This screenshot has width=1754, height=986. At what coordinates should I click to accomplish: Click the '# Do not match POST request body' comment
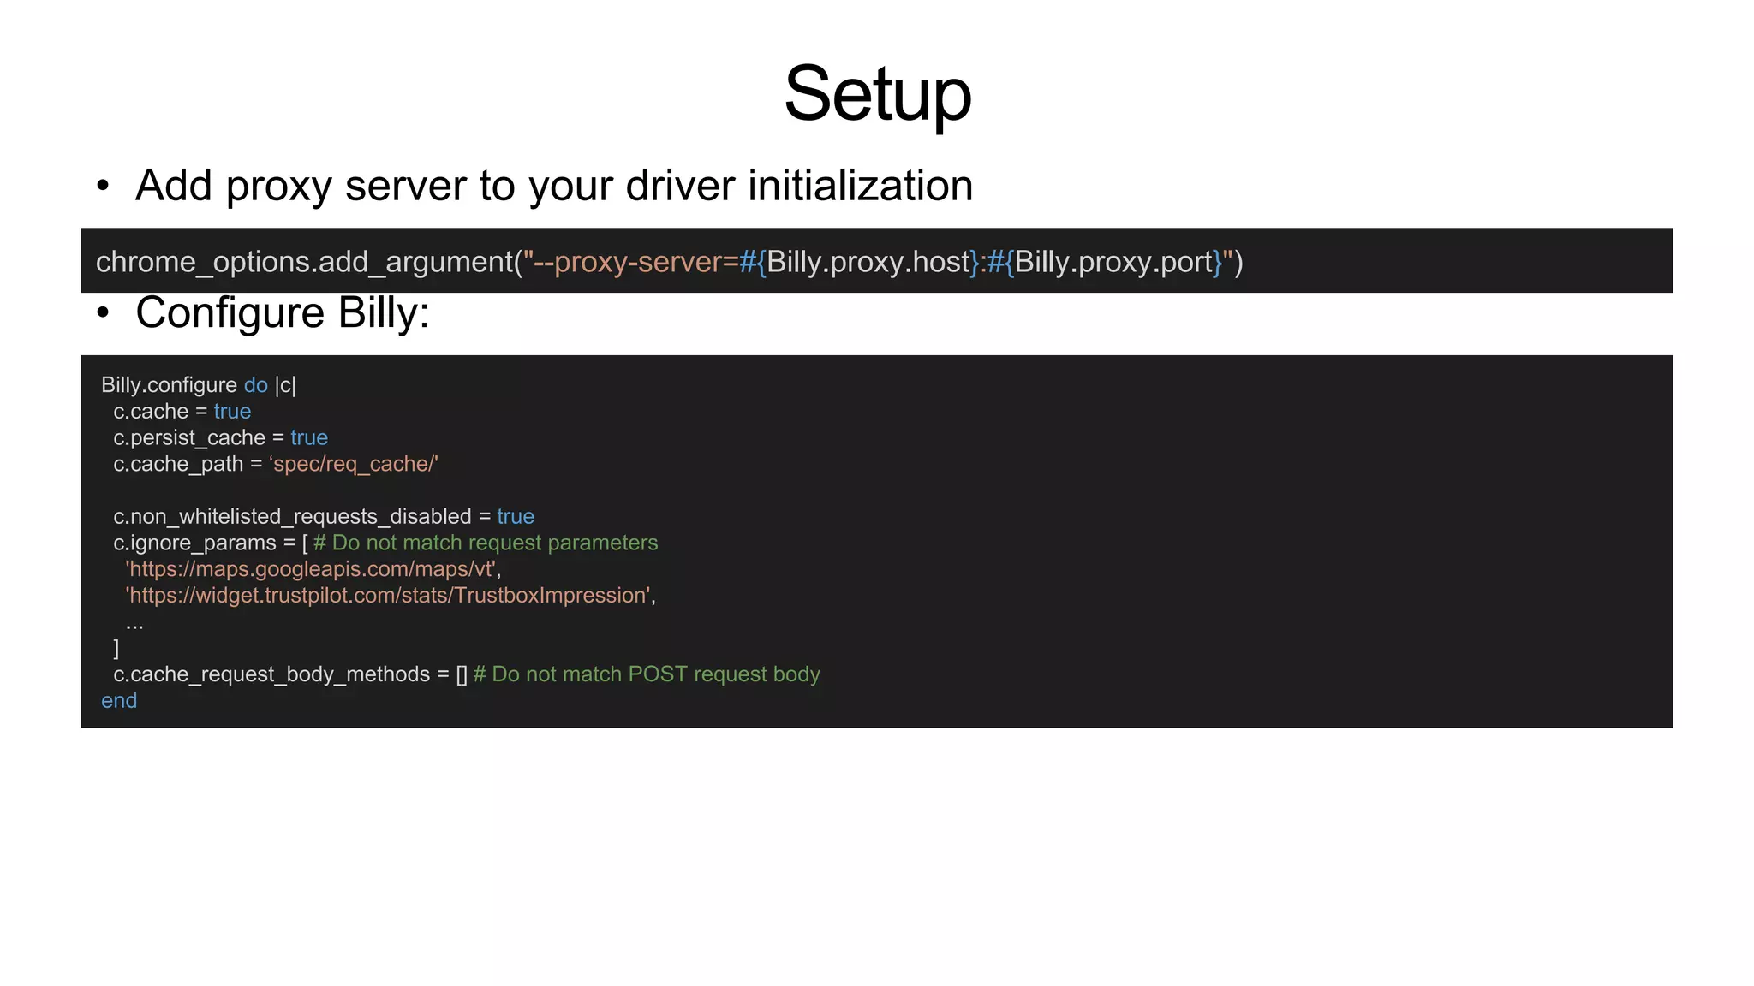pyautogui.click(x=647, y=674)
